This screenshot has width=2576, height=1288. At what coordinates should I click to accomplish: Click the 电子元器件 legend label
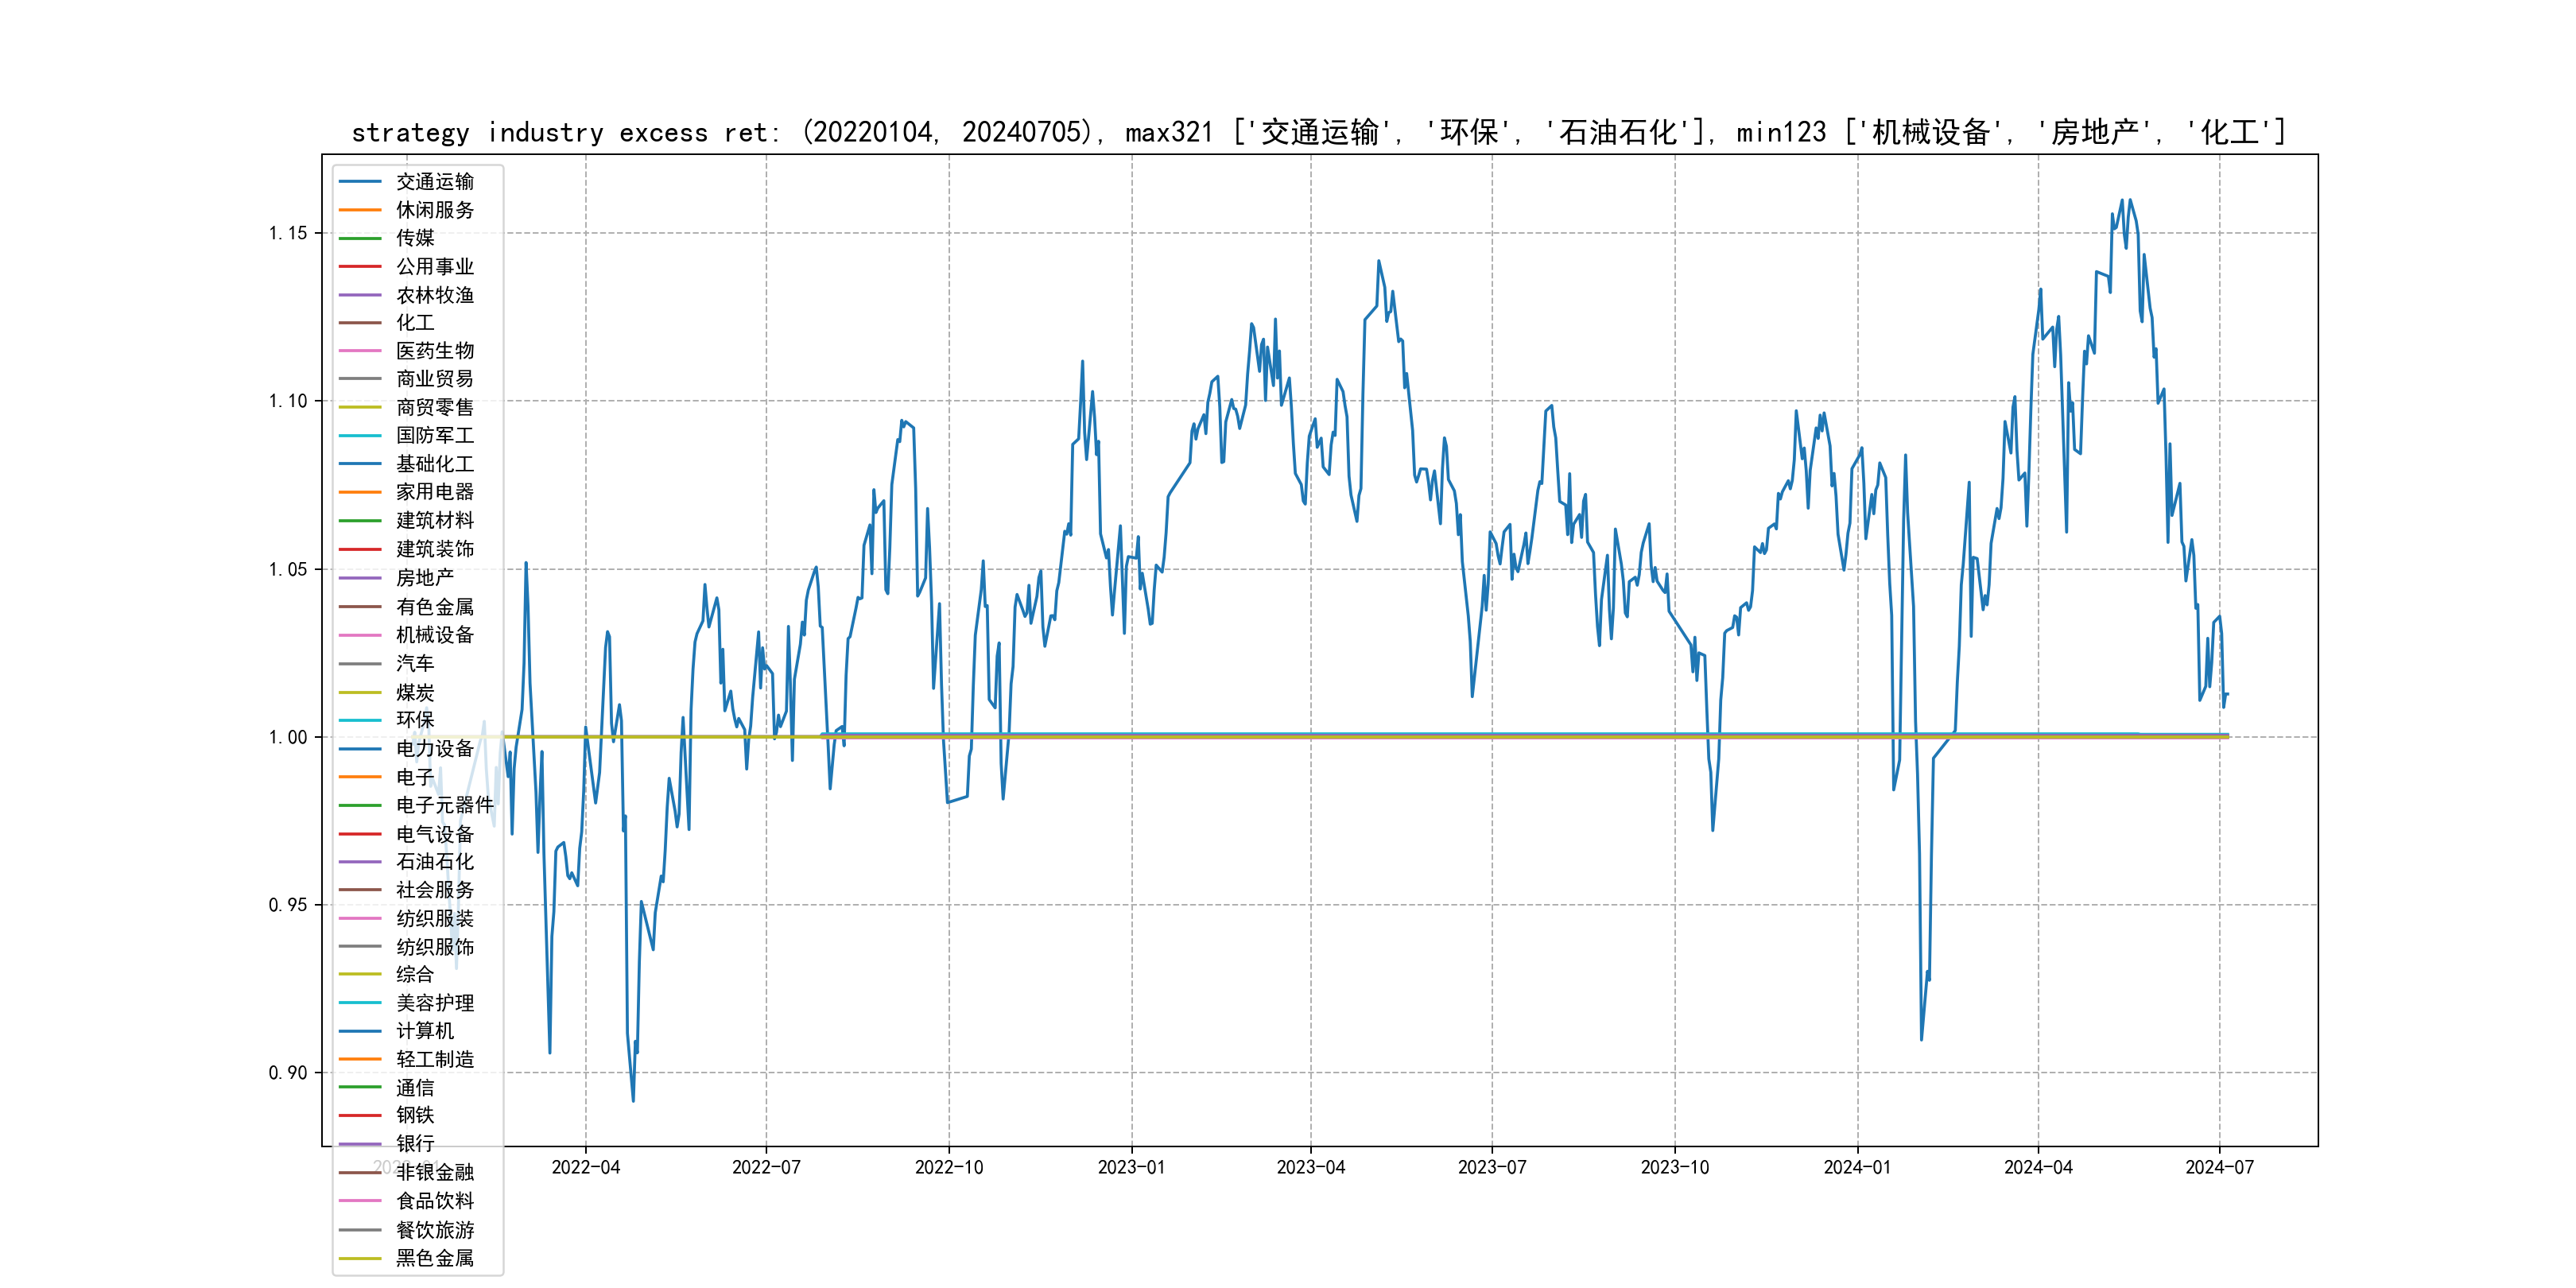coord(444,805)
